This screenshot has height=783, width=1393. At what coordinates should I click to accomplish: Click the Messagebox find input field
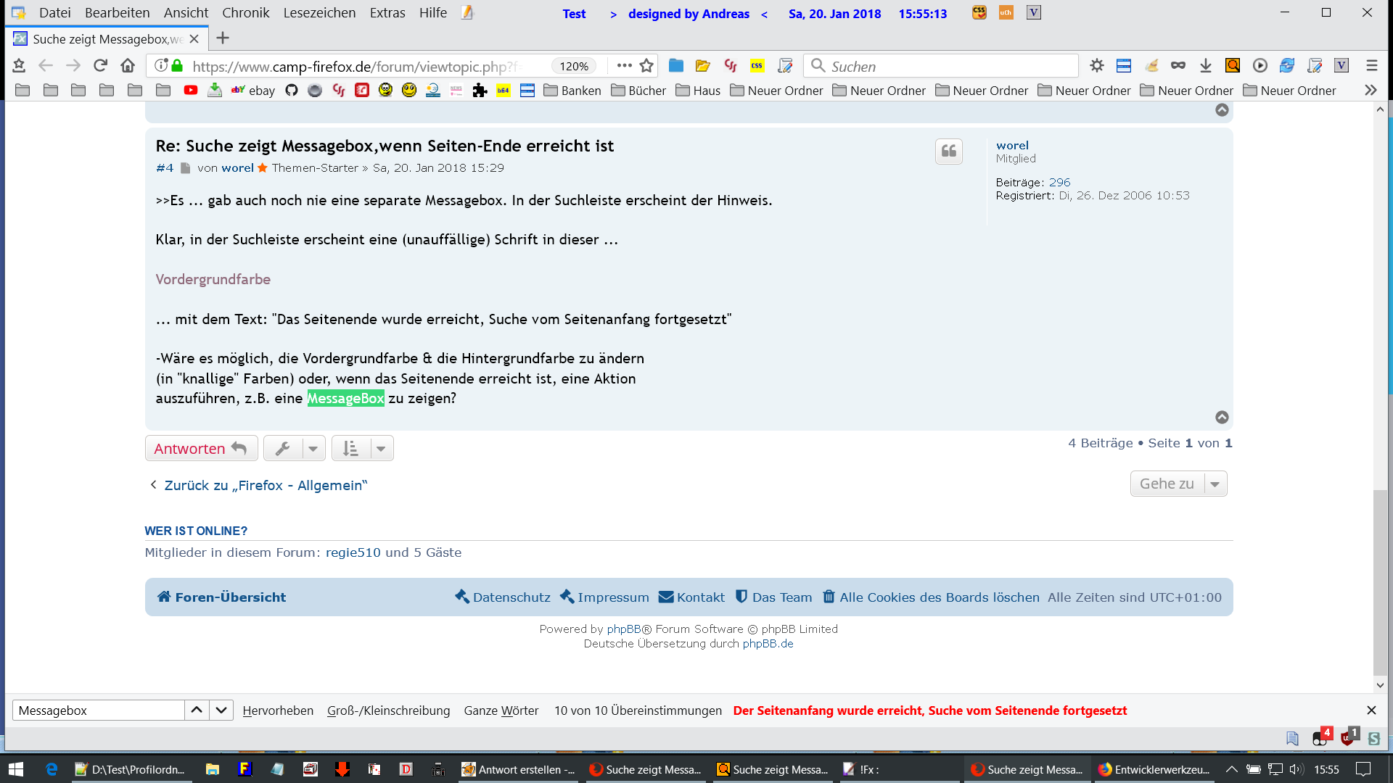99,710
